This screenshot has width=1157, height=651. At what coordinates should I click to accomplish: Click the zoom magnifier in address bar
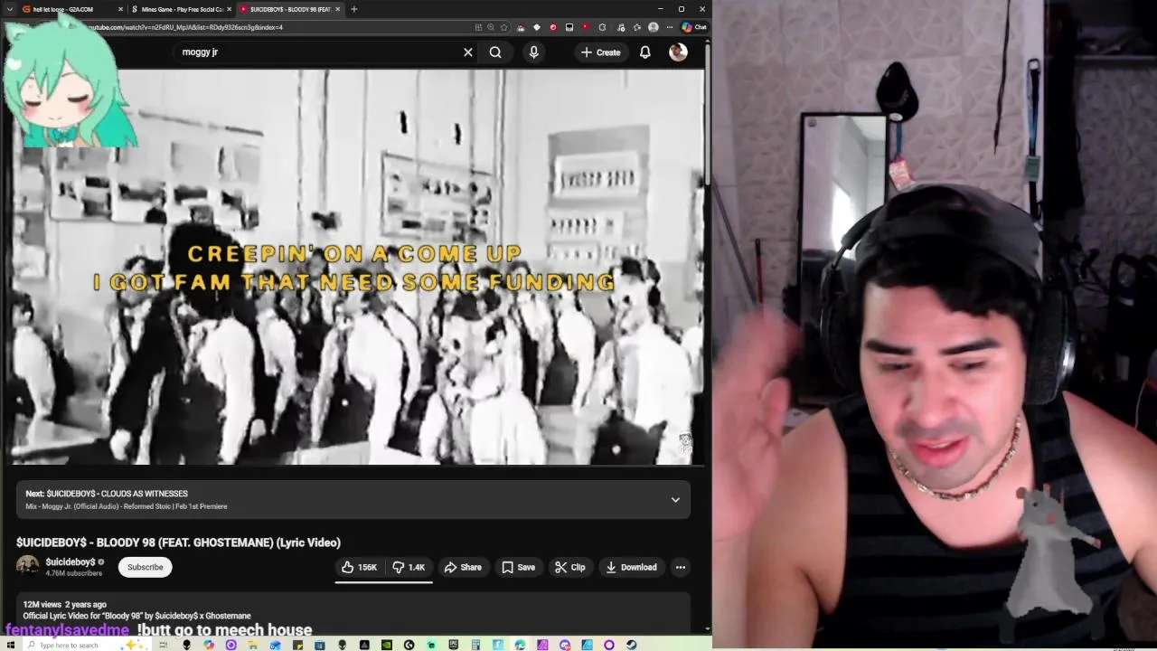click(491, 27)
